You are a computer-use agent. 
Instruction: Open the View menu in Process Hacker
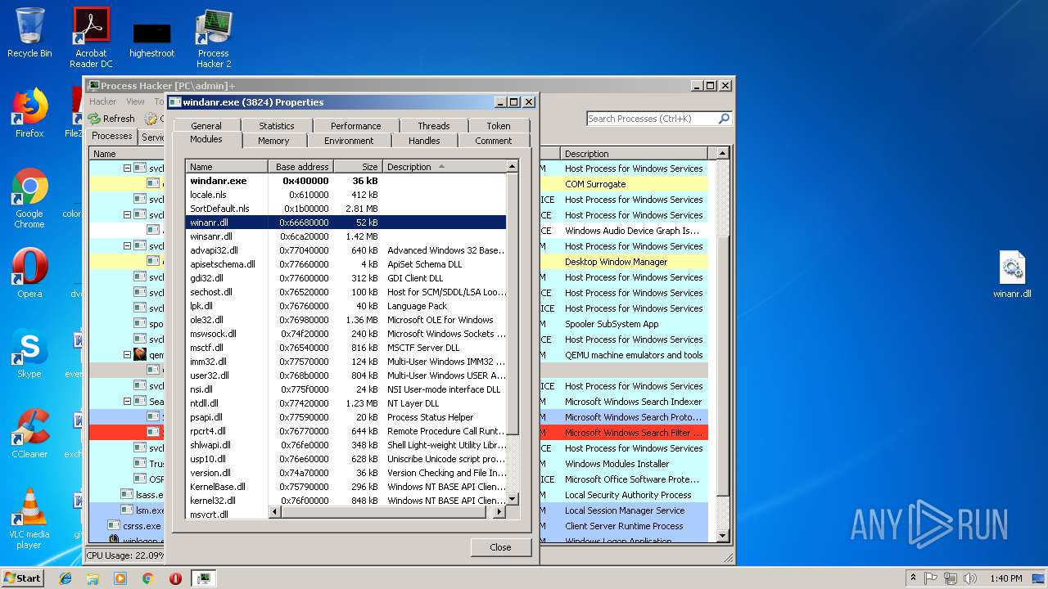point(135,101)
